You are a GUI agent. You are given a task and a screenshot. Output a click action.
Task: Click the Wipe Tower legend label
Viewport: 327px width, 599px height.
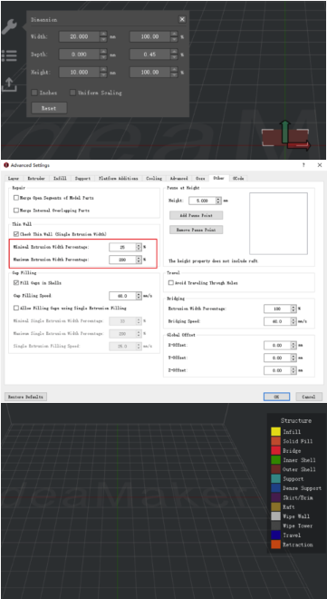tap(297, 525)
